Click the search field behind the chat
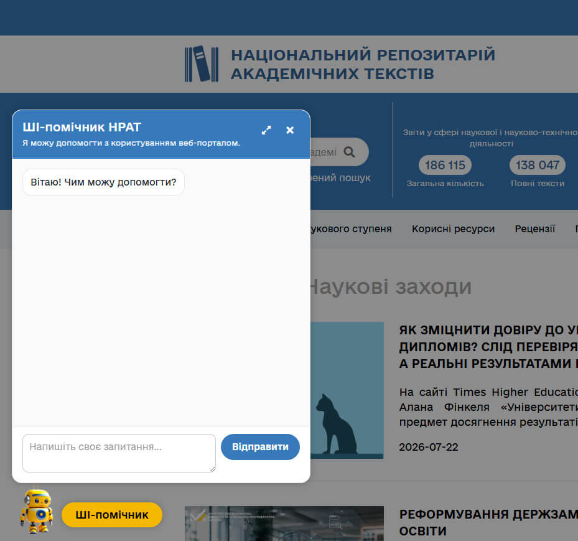The image size is (578, 541). click(x=340, y=152)
